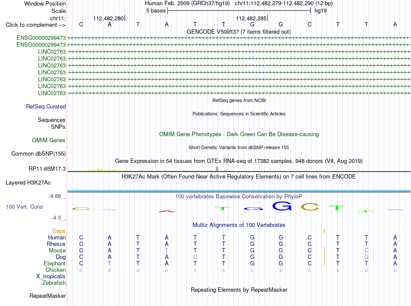Open 'Publications: Sequences in Scientific Articles' title
This screenshot has width=411, height=306.
click(x=239, y=114)
